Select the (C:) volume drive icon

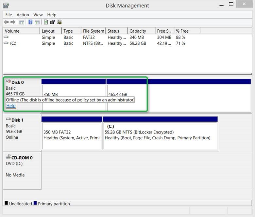coord(6,43)
